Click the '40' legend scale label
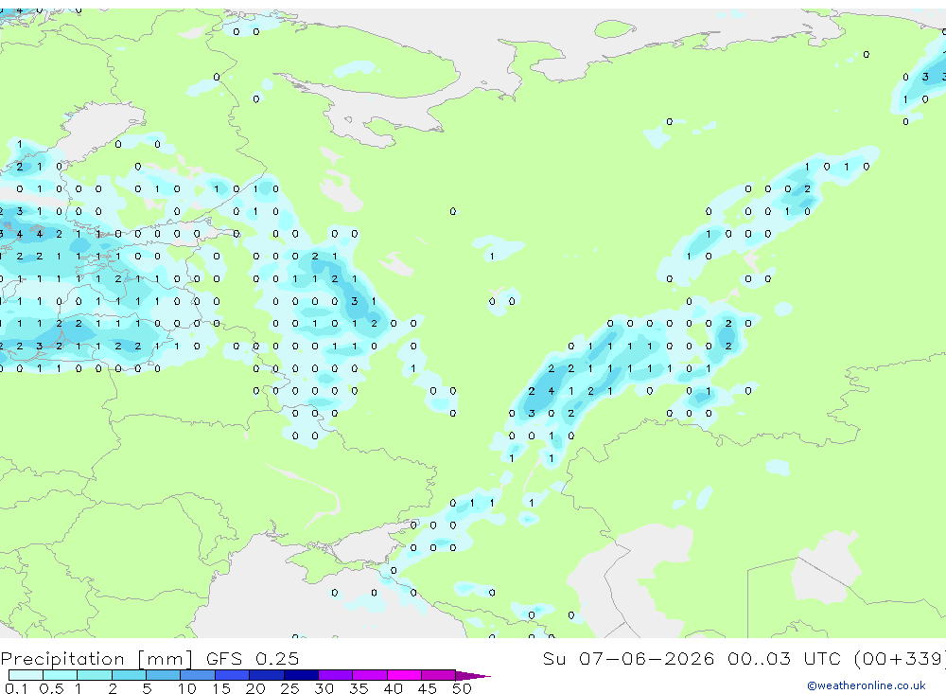Viewport: 946px width, 694px height. [393, 688]
